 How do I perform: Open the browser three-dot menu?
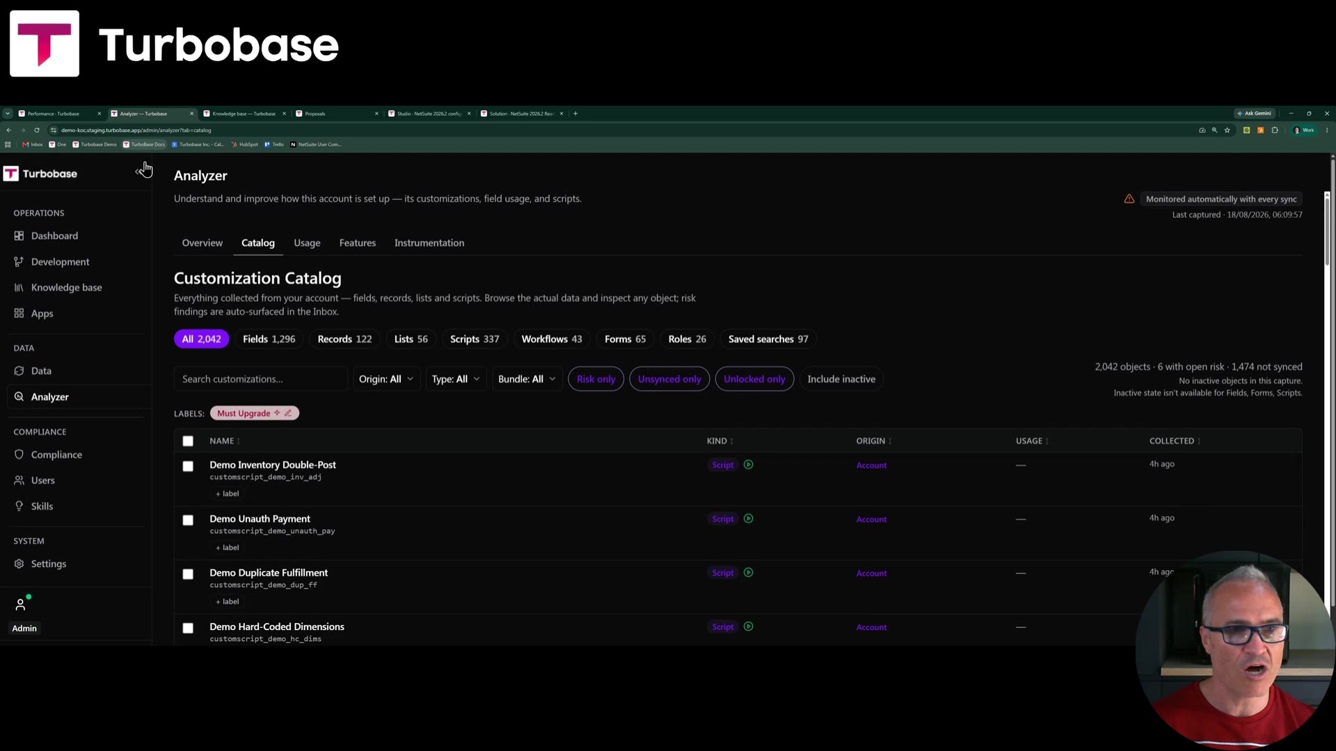pos(1327,130)
